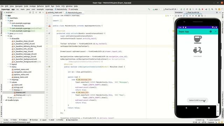
Task: Collapse the menu folder
Action: coord(8,67)
